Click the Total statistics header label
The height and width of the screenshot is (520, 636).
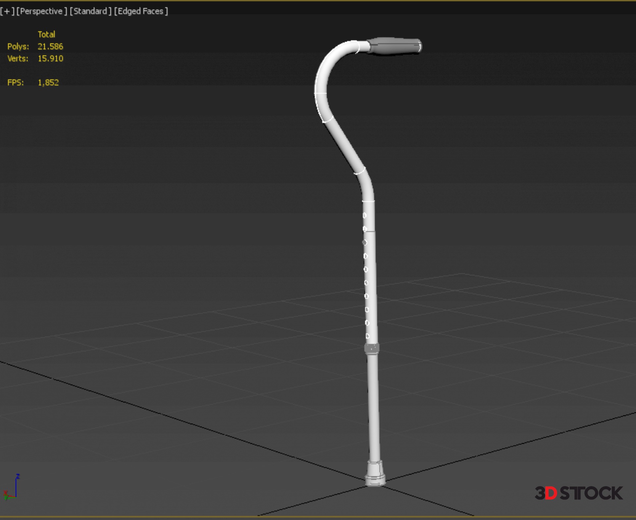pyautogui.click(x=46, y=34)
